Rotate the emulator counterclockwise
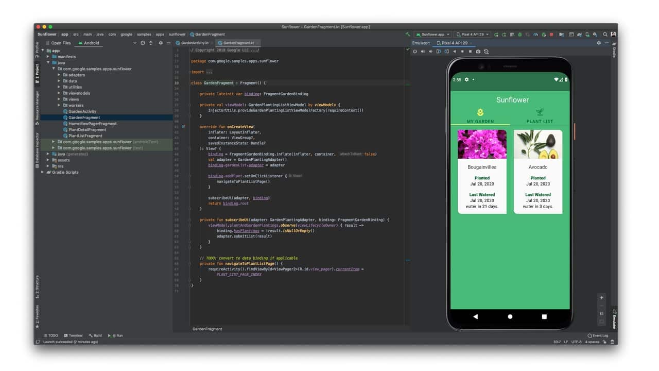 point(438,52)
